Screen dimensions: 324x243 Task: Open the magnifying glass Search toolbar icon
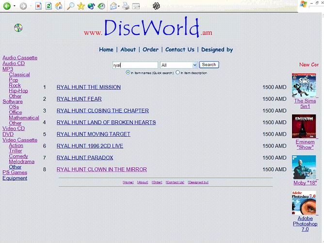[70, 6]
